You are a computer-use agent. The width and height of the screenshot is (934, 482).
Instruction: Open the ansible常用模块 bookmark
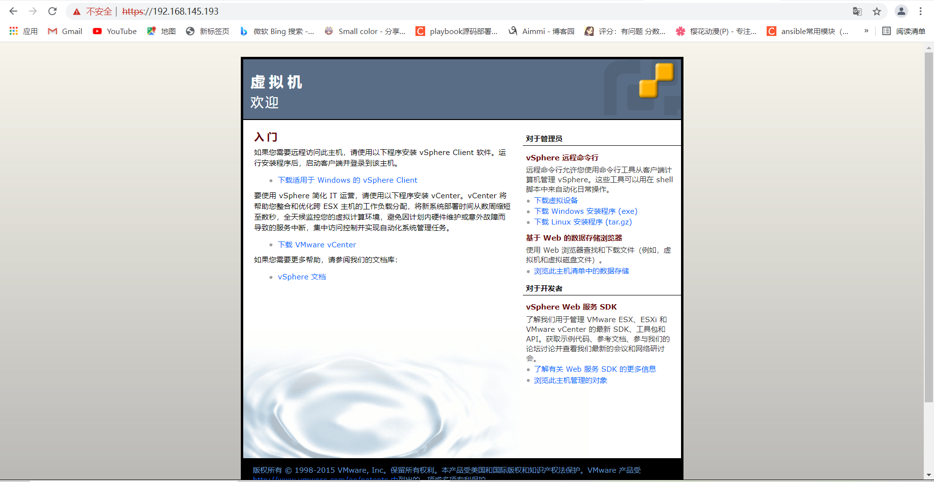(808, 31)
